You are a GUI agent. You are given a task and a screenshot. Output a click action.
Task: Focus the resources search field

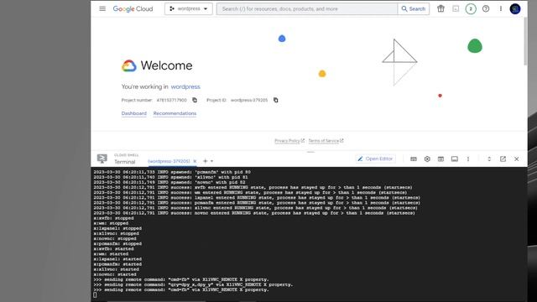pyautogui.click(x=307, y=9)
